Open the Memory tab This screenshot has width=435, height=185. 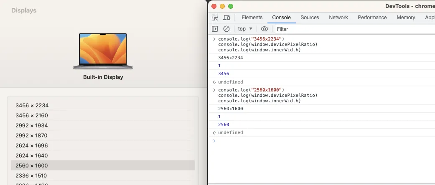(x=406, y=18)
